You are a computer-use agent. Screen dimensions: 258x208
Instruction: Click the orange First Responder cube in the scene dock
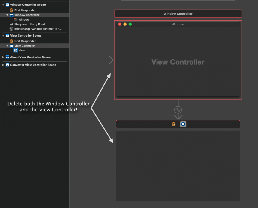[174, 124]
